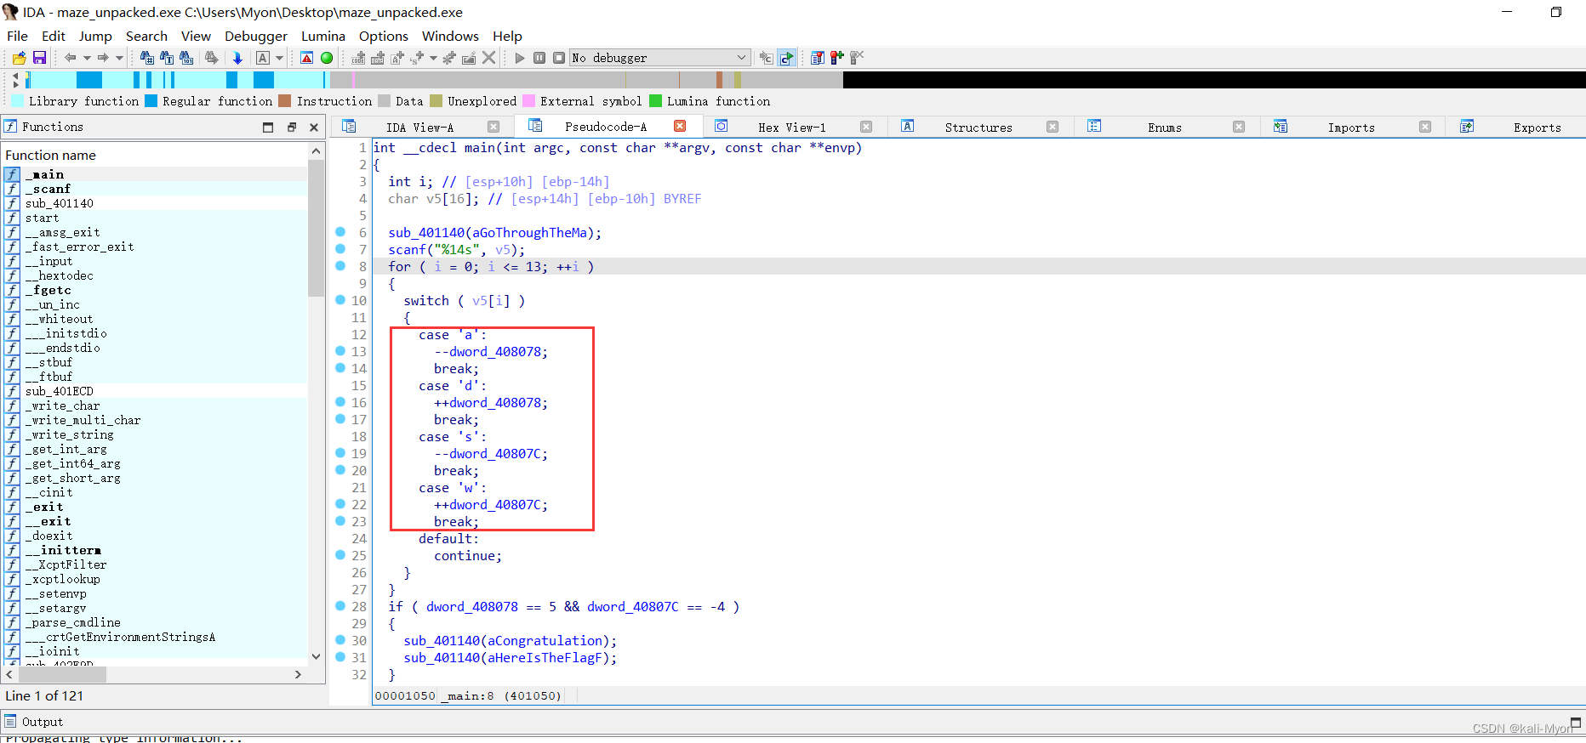This screenshot has width=1586, height=743.
Task: Switch to the Imports tab
Action: click(x=1351, y=128)
